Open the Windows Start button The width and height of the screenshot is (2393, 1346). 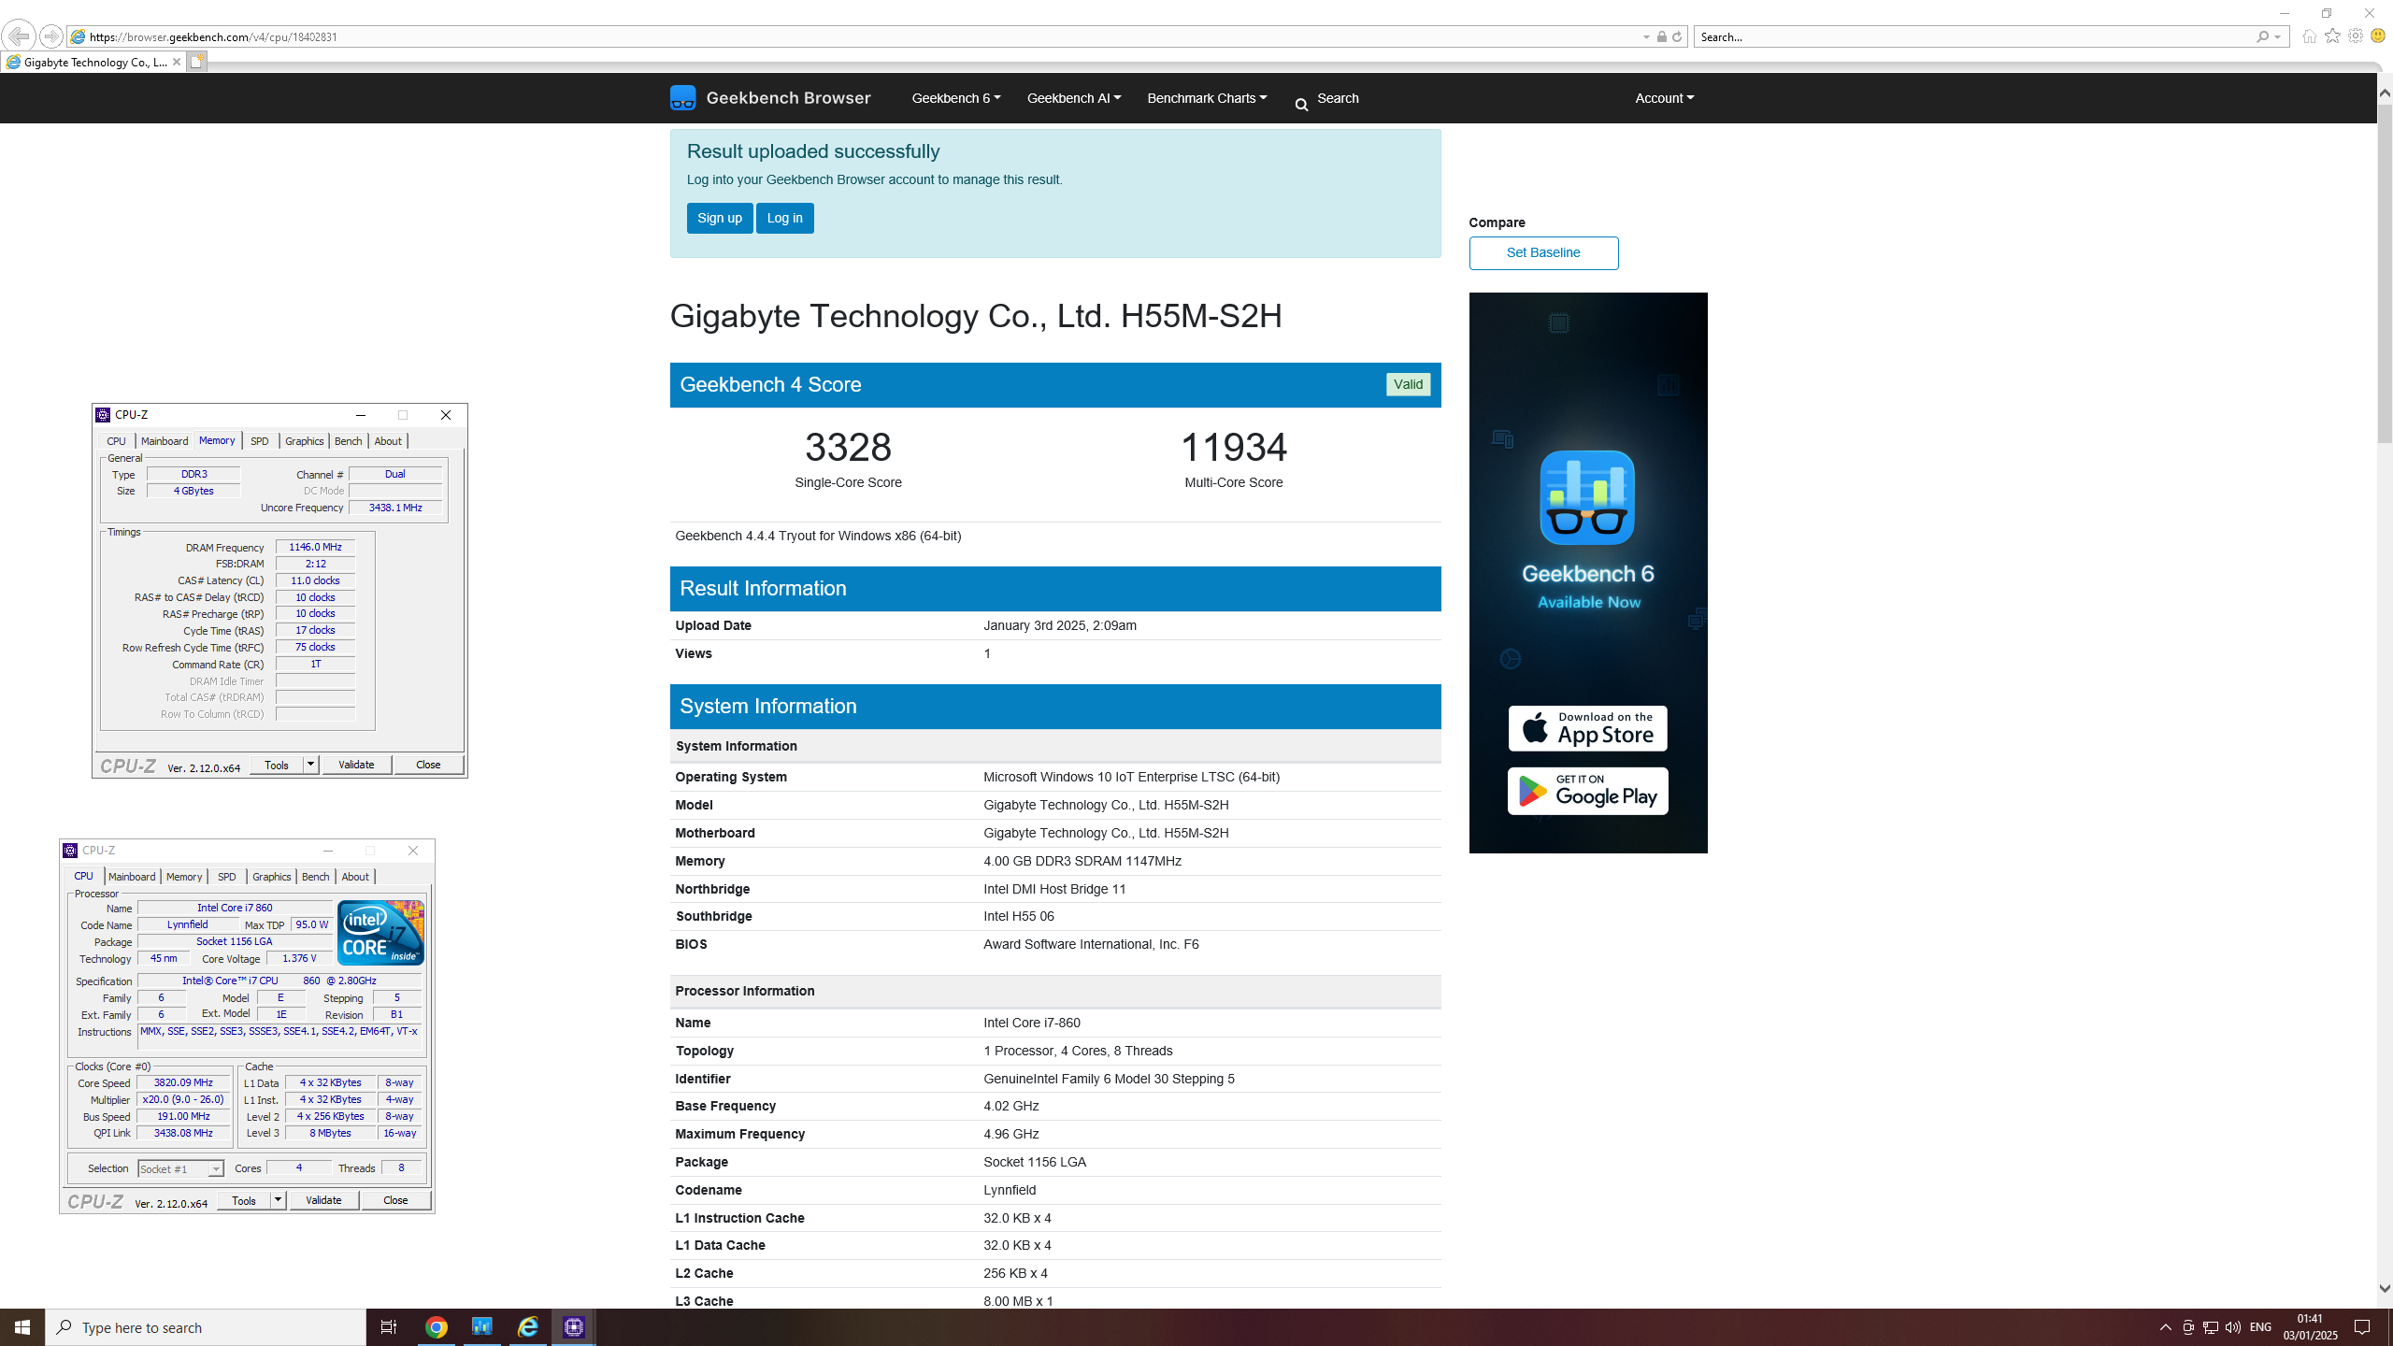22,1327
